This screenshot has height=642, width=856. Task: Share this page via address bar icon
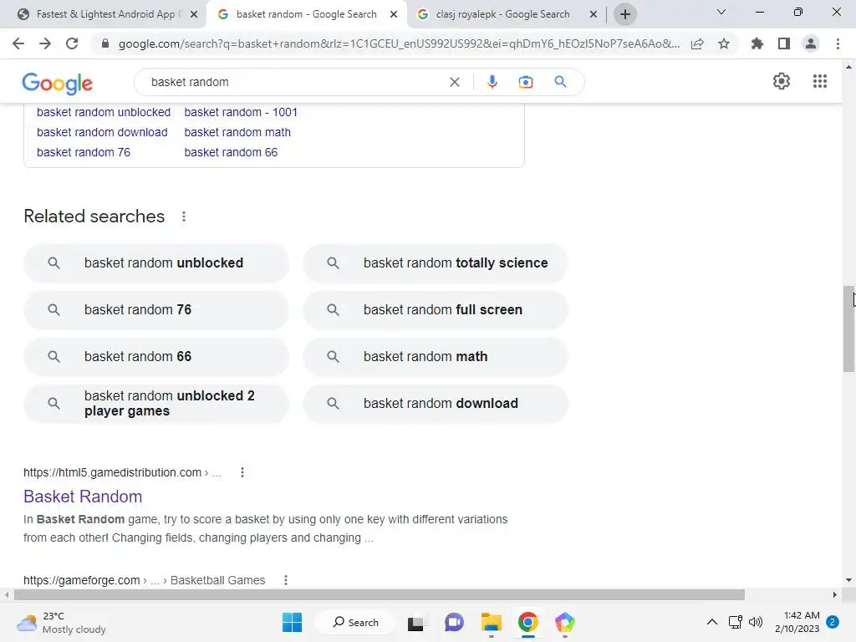697,43
